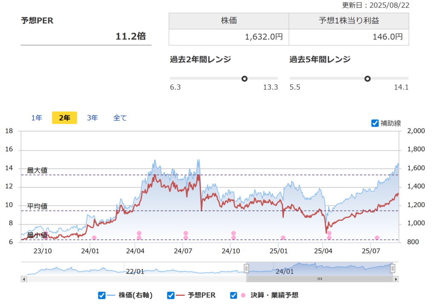This screenshot has width=436, height=304.
Task: Click the 25/04 axis date label
Action: click(323, 251)
